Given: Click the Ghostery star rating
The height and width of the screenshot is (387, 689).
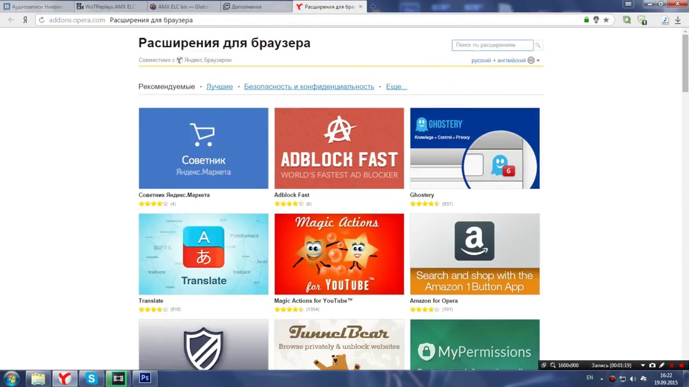Looking at the screenshot, I should coord(424,204).
